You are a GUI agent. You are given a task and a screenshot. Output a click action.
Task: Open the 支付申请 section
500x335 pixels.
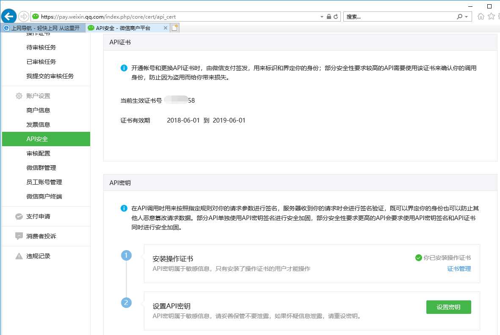click(38, 216)
